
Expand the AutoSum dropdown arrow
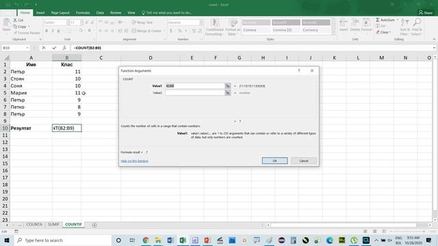click(x=398, y=20)
